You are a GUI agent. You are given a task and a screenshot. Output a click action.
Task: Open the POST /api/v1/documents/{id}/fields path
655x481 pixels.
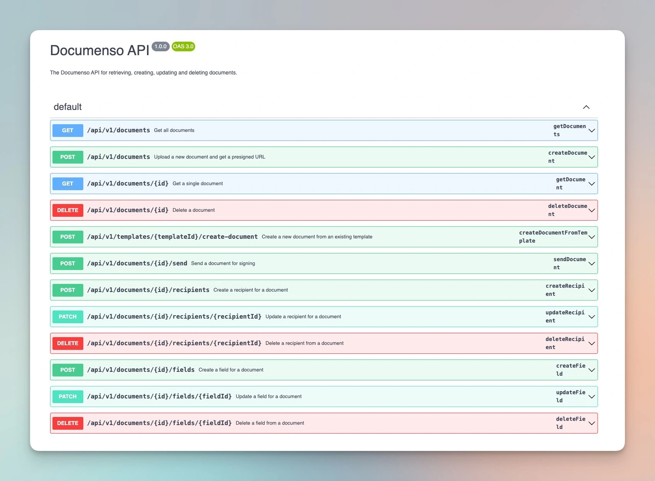[x=141, y=370]
